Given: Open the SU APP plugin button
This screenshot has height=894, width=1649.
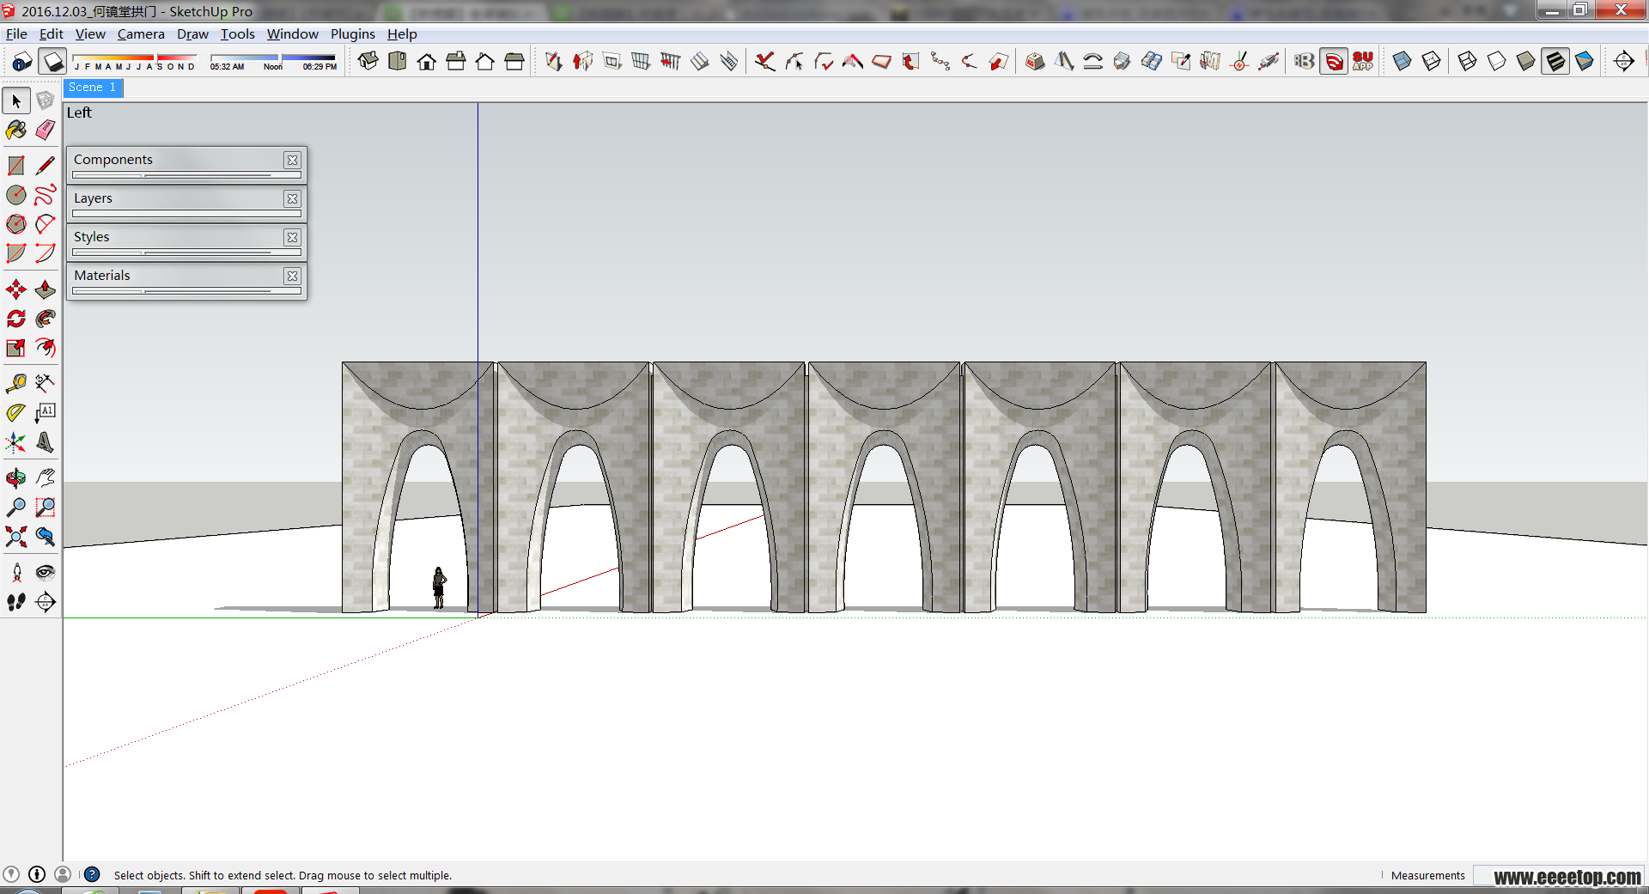Looking at the screenshot, I should click(x=1363, y=61).
